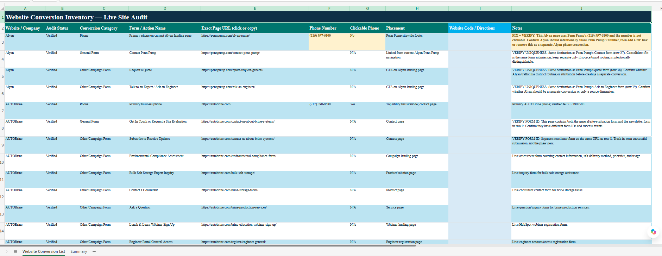Click the 'Website / Company' header cell
The width and height of the screenshot is (662, 256).
click(x=25, y=28)
